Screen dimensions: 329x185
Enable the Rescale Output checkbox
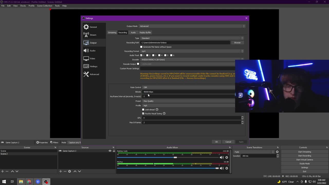[138, 64]
